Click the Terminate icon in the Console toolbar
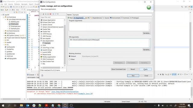Screen dimensions: 193x108 tap(158, 74)
